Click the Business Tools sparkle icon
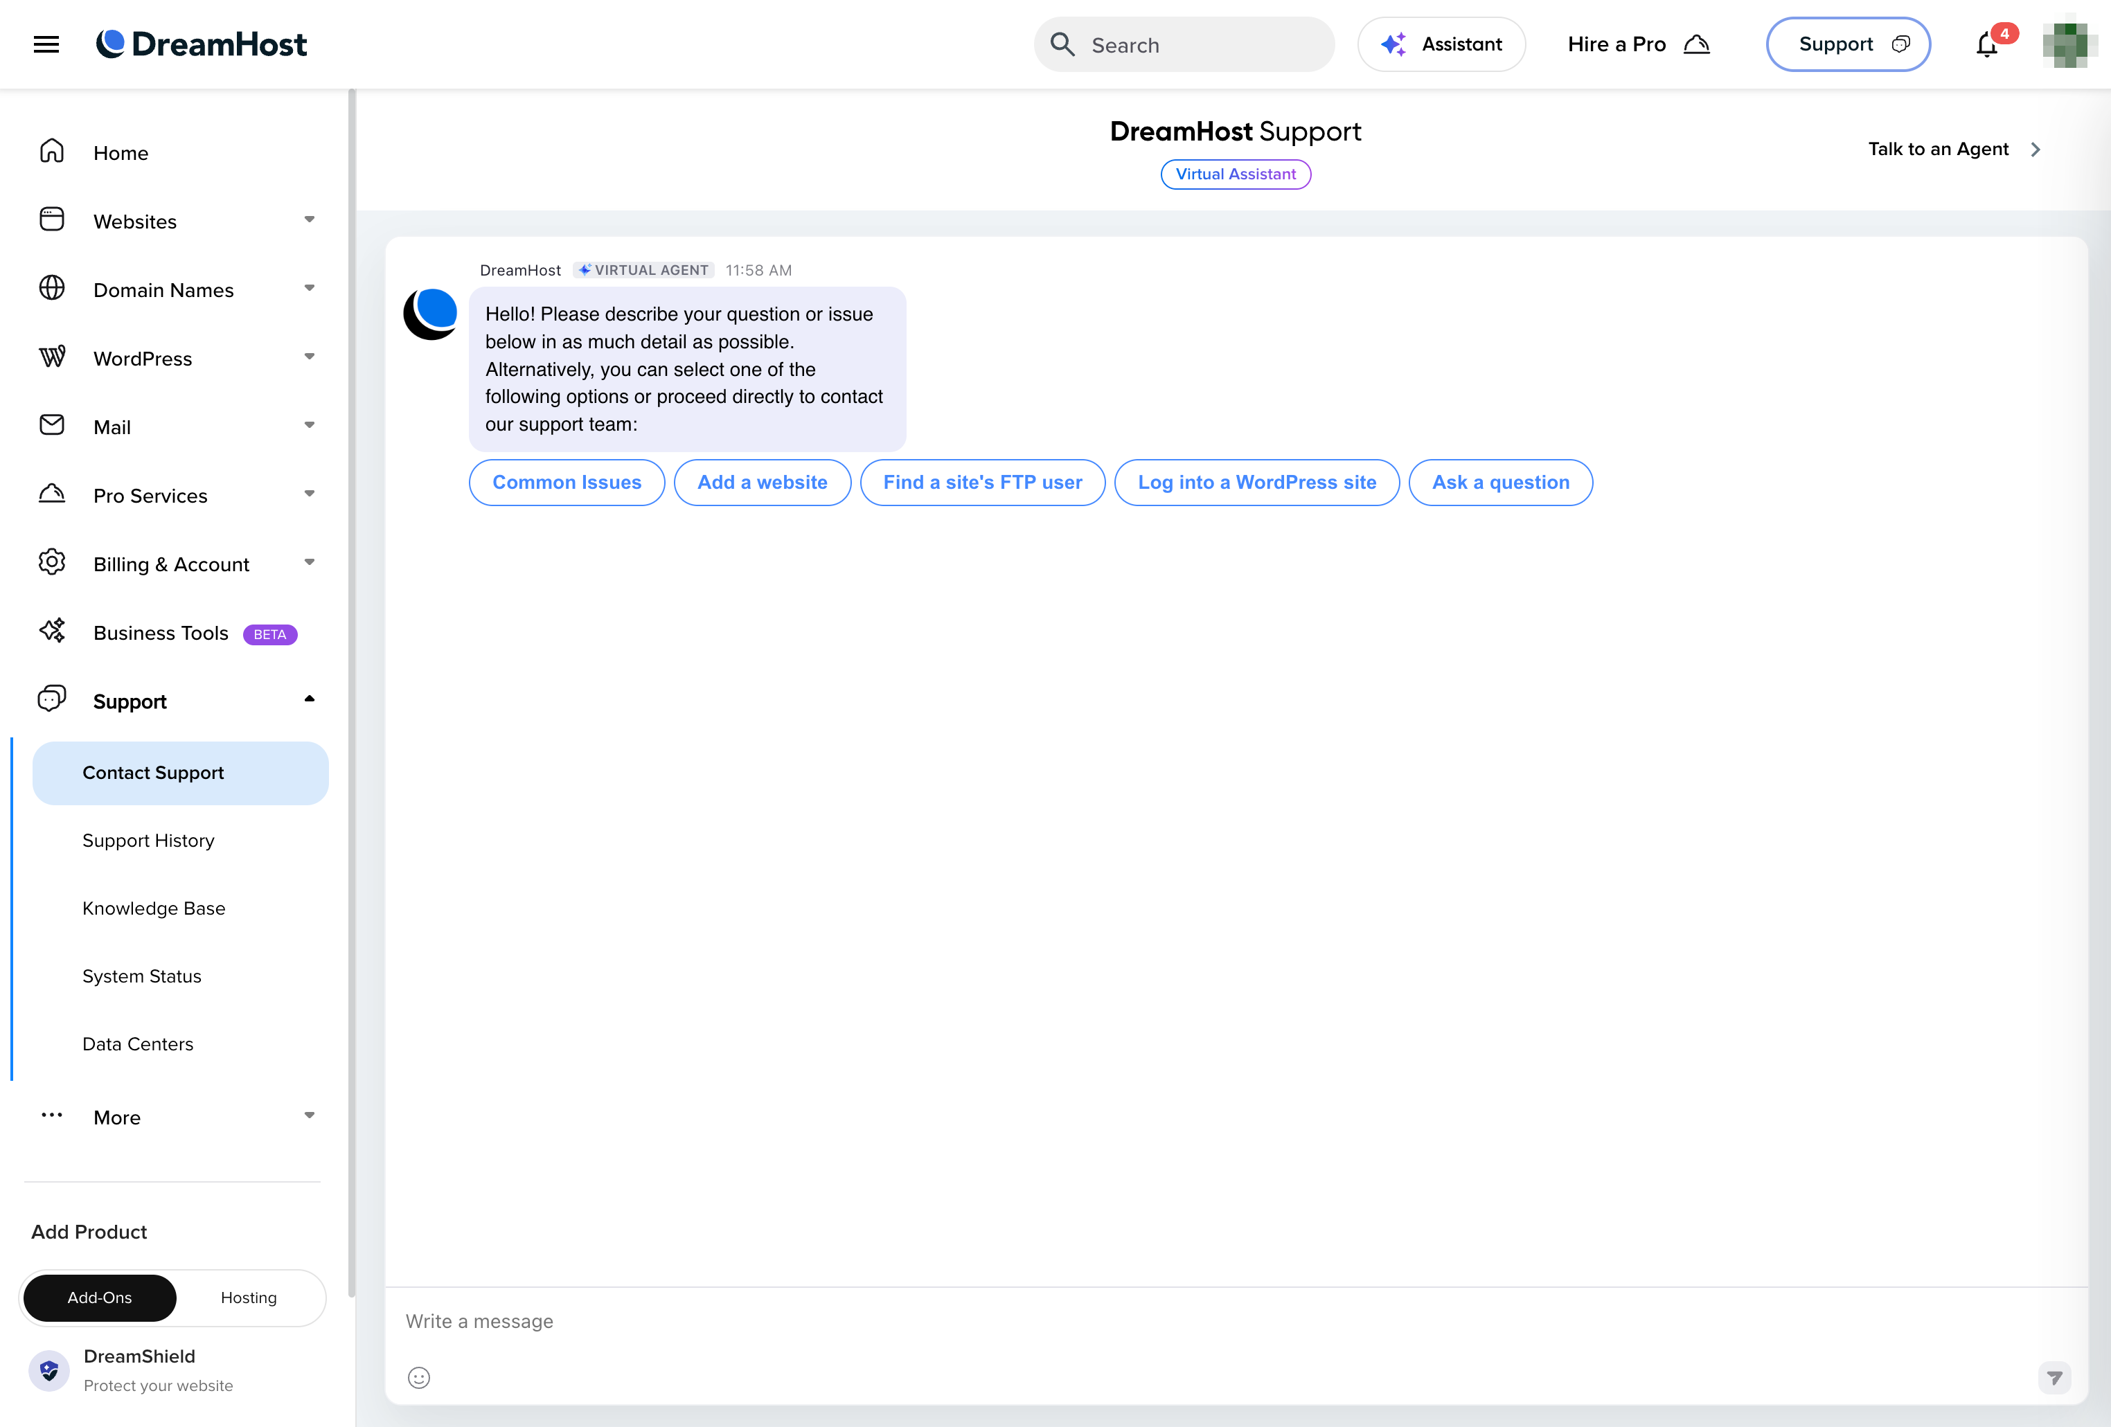 click(52, 631)
